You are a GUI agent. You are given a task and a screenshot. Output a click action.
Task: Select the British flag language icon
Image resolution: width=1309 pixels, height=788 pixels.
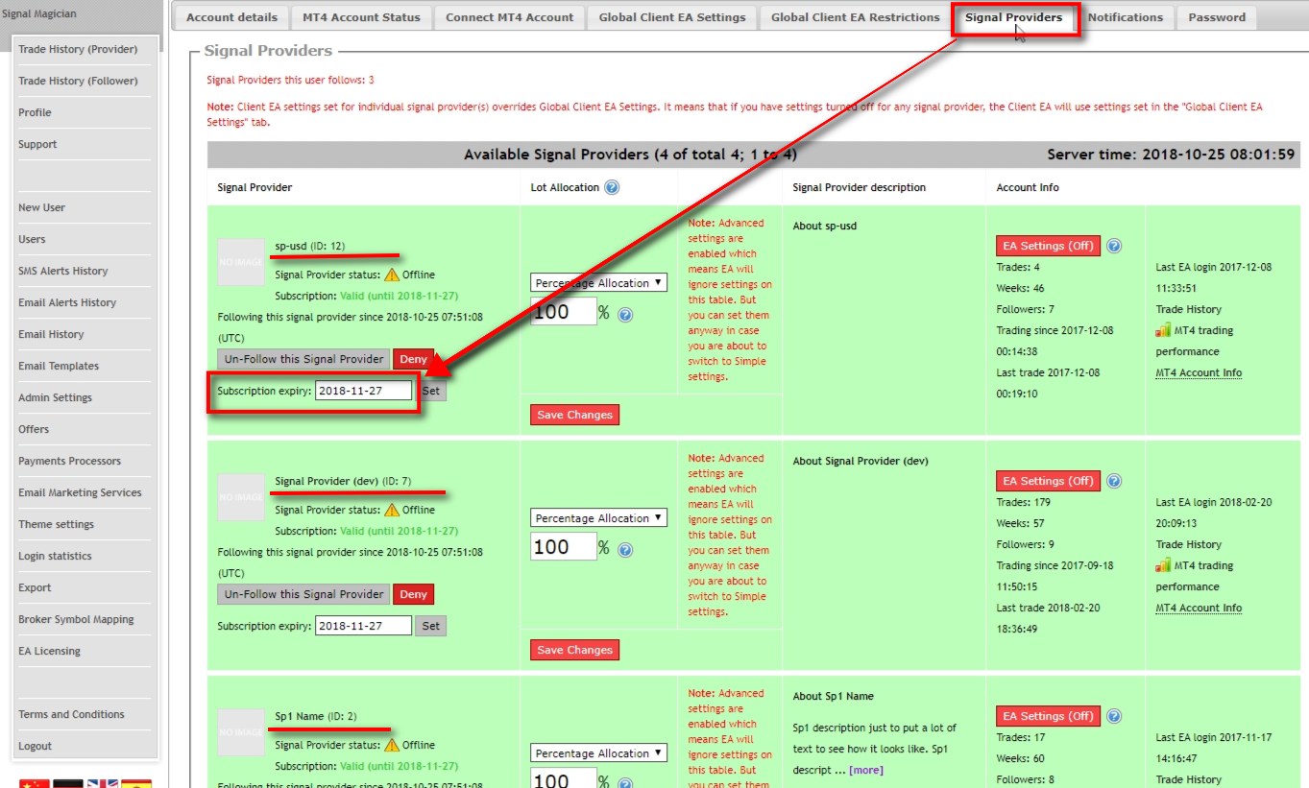(x=102, y=784)
